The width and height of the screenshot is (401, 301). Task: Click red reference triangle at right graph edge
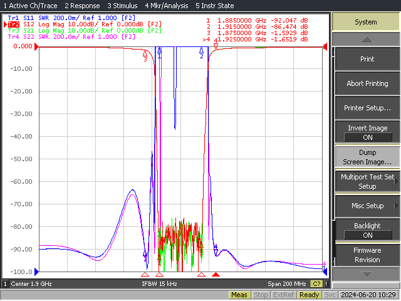(x=325, y=47)
